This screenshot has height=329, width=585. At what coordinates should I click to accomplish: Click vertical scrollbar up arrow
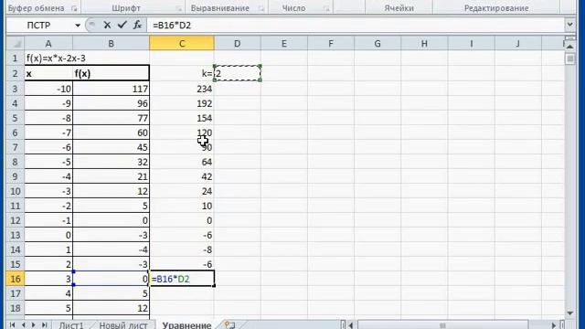(569, 47)
